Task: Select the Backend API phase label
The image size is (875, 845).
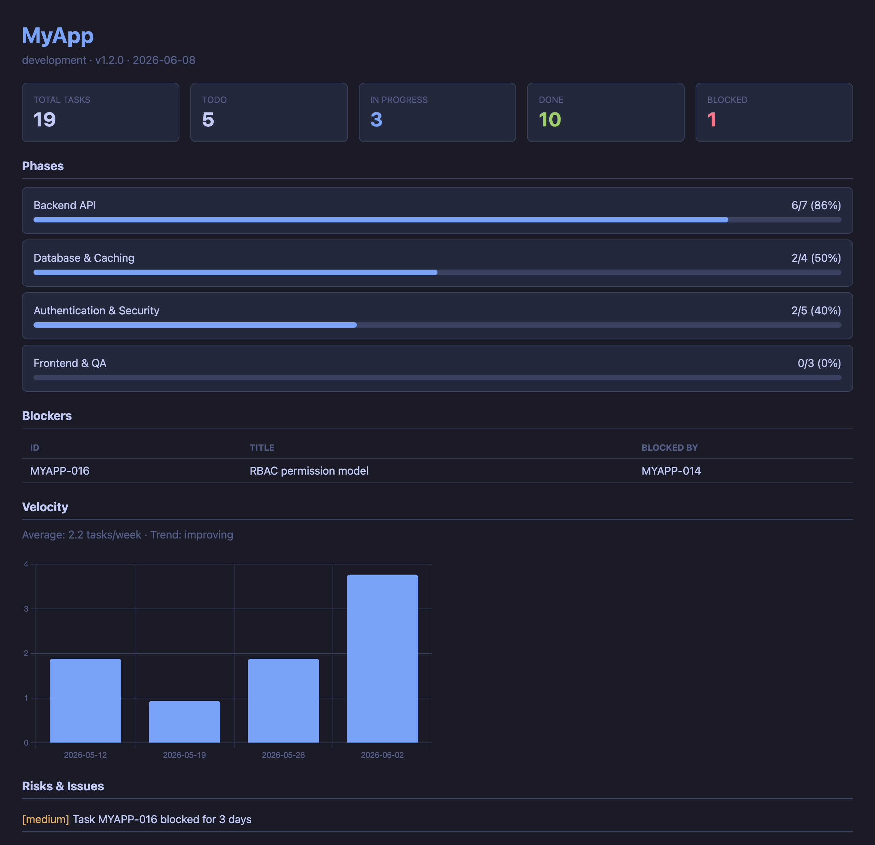Action: coord(65,205)
